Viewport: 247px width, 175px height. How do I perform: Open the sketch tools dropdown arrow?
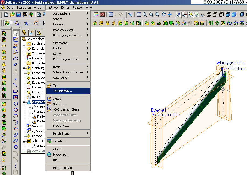[x=21, y=23]
